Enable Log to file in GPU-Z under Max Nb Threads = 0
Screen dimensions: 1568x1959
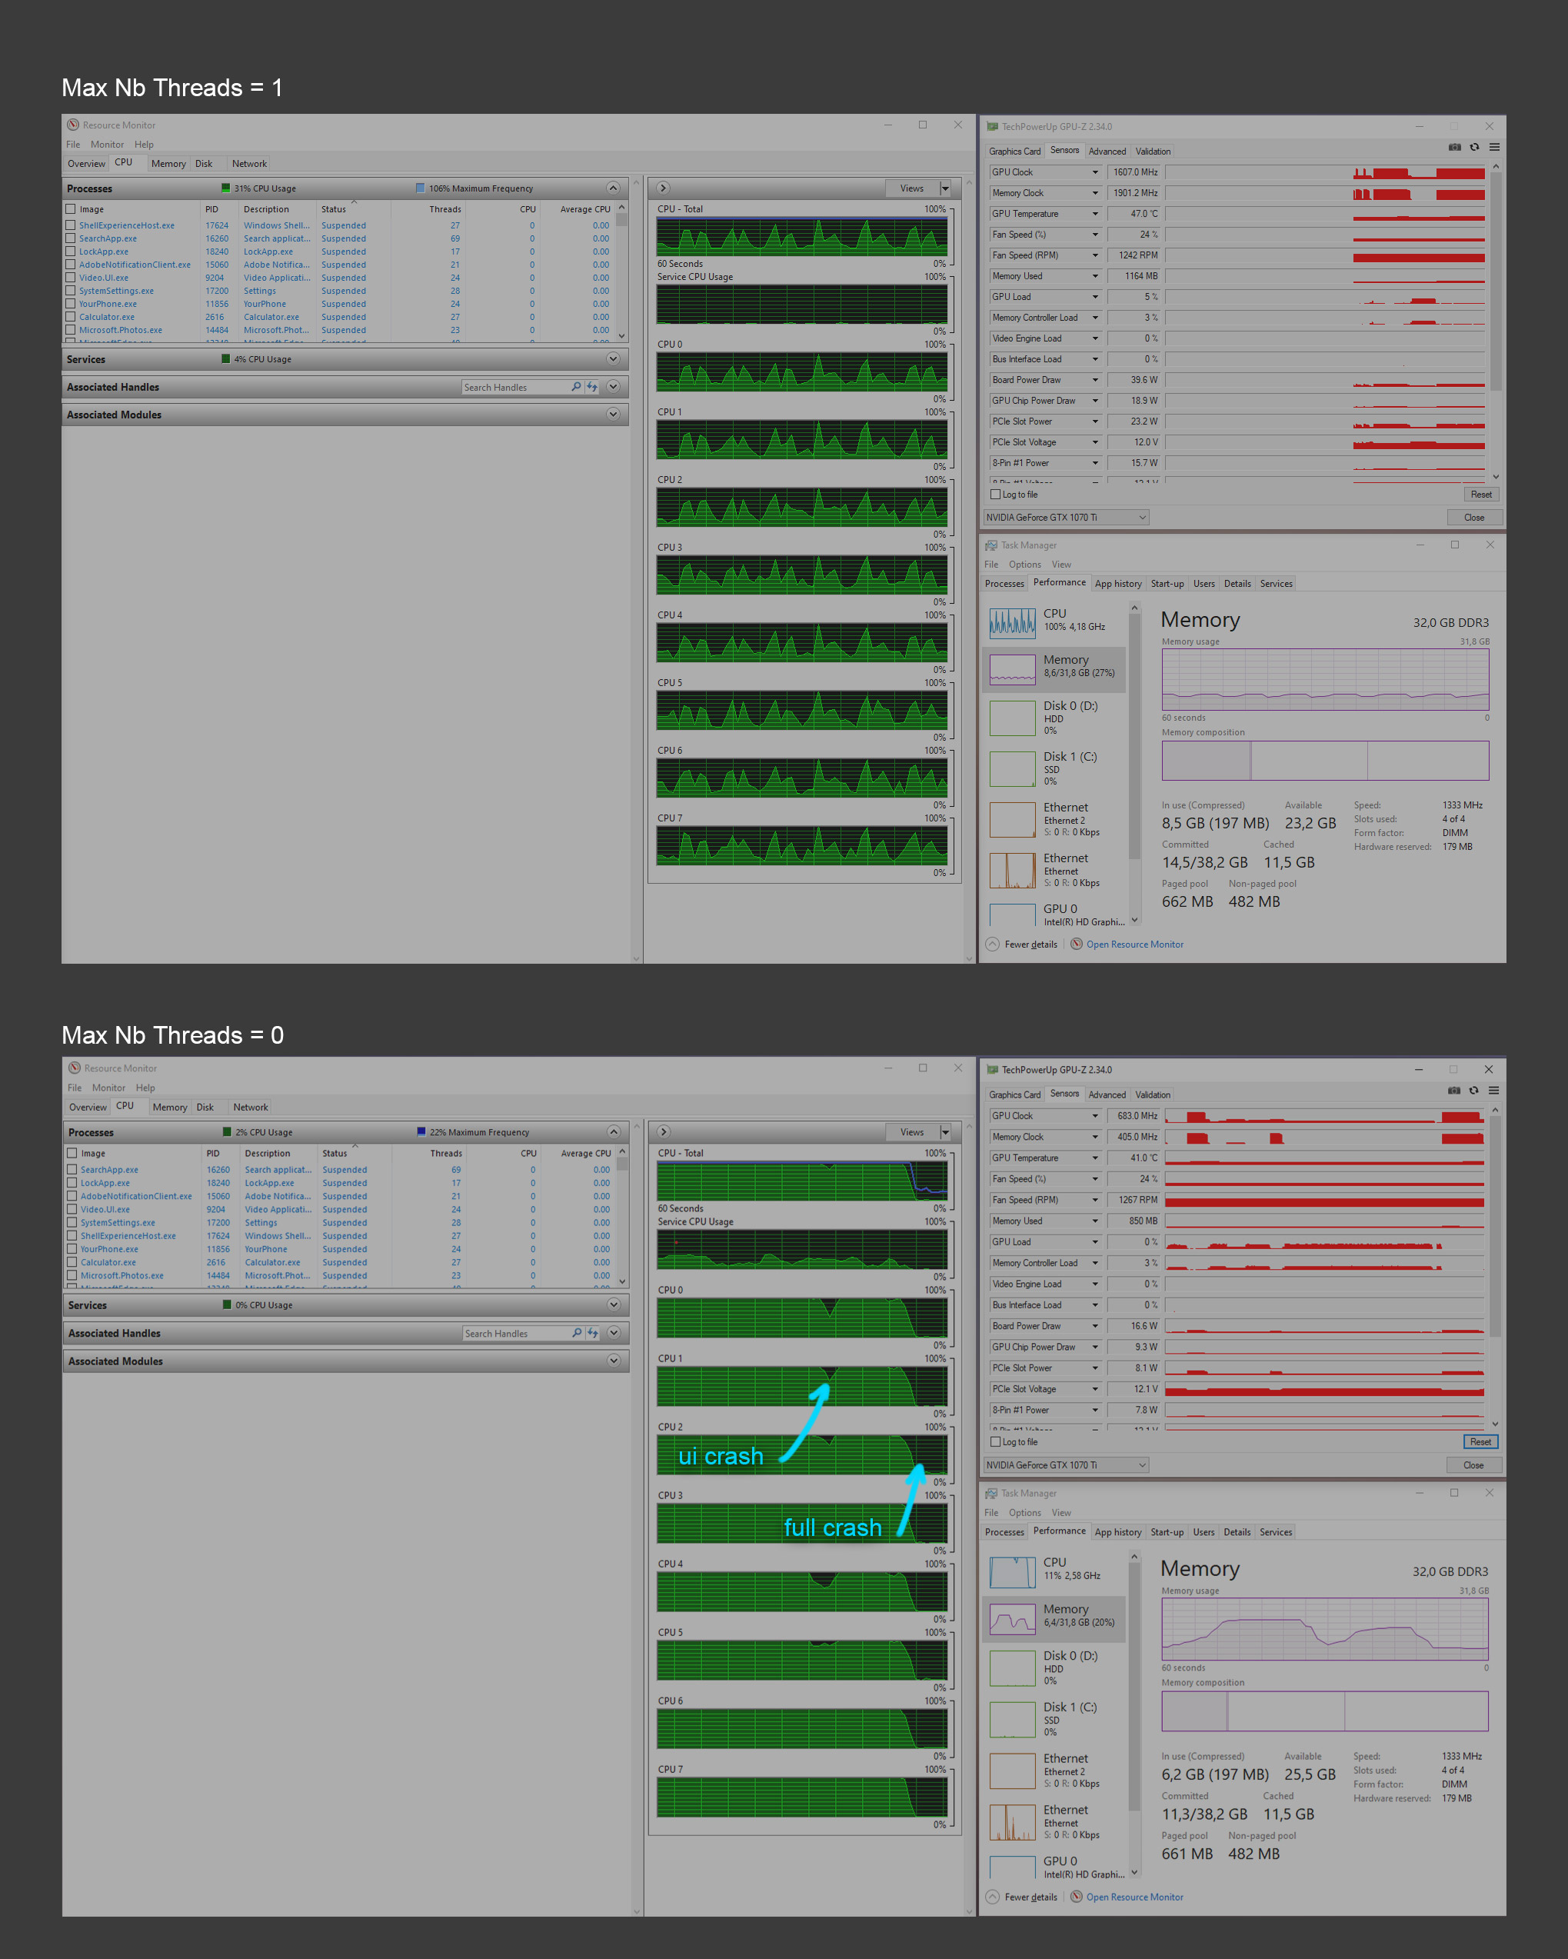click(x=995, y=1442)
